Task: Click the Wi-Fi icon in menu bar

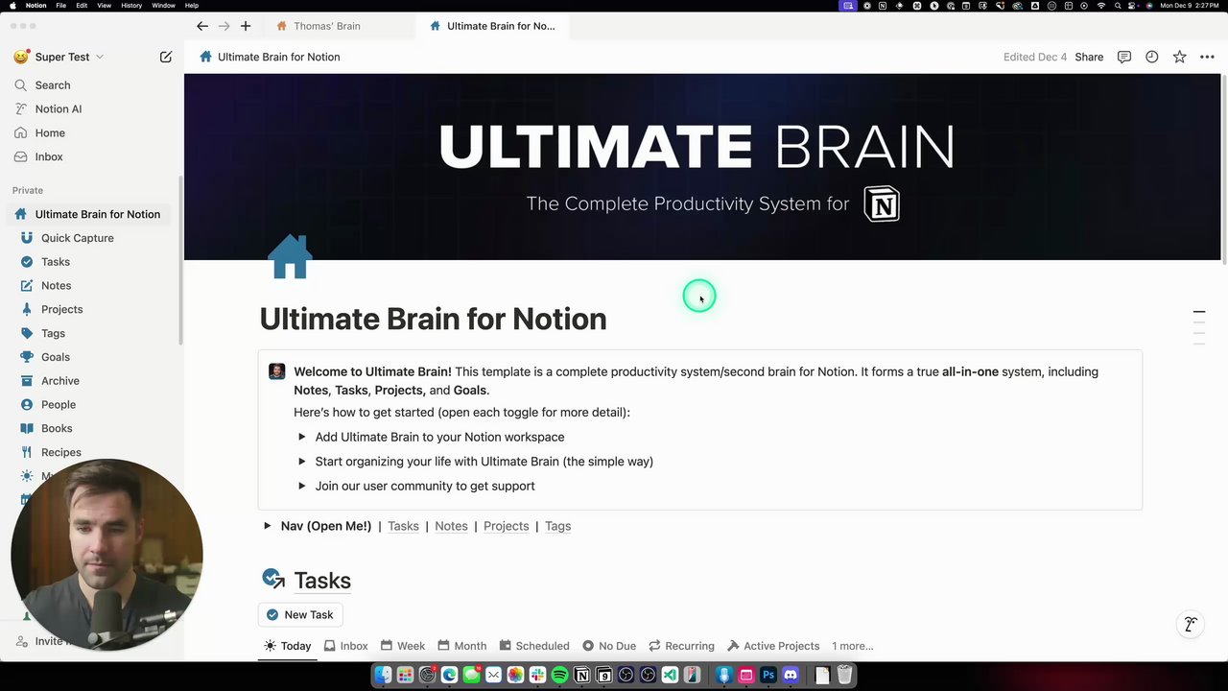Action: (x=1100, y=5)
